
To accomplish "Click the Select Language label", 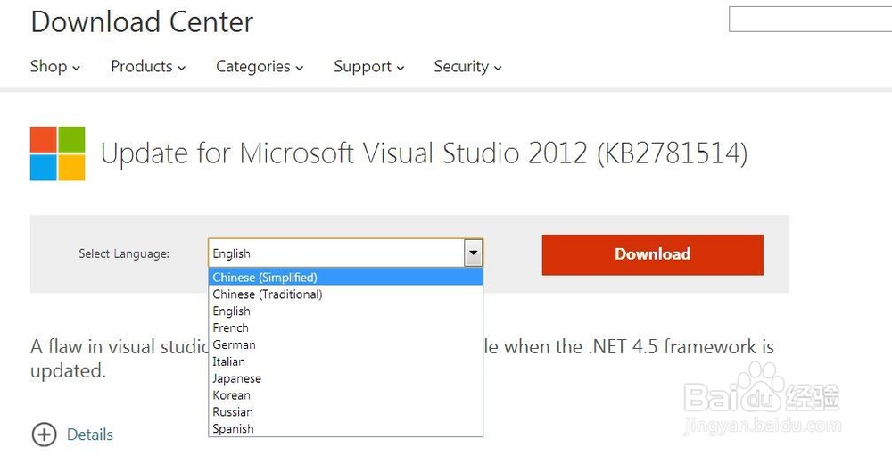I will click(x=124, y=254).
